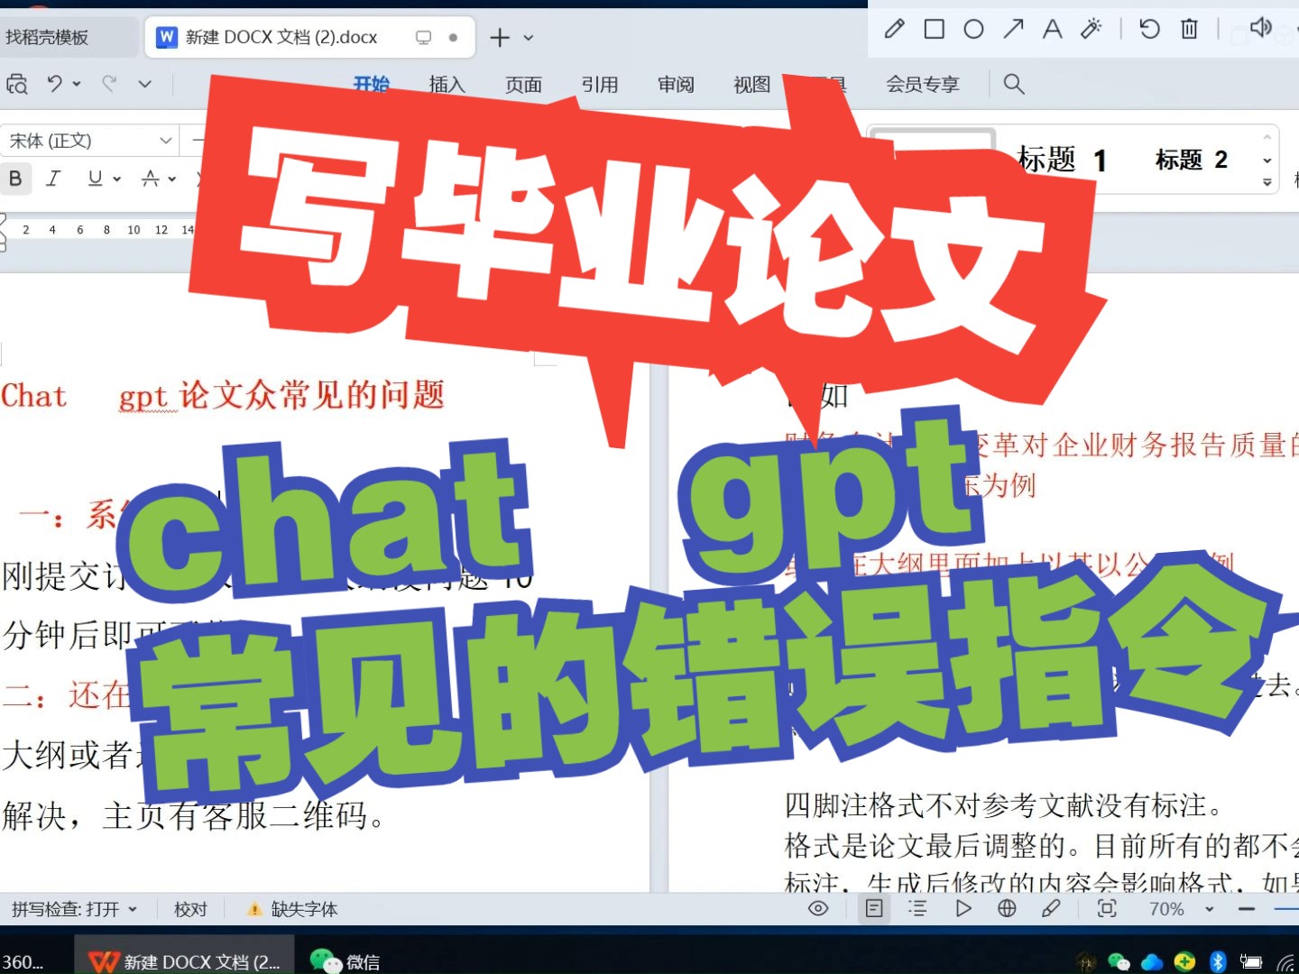This screenshot has width=1299, height=974.
Task: Start reading mode play icon
Action: [963, 908]
